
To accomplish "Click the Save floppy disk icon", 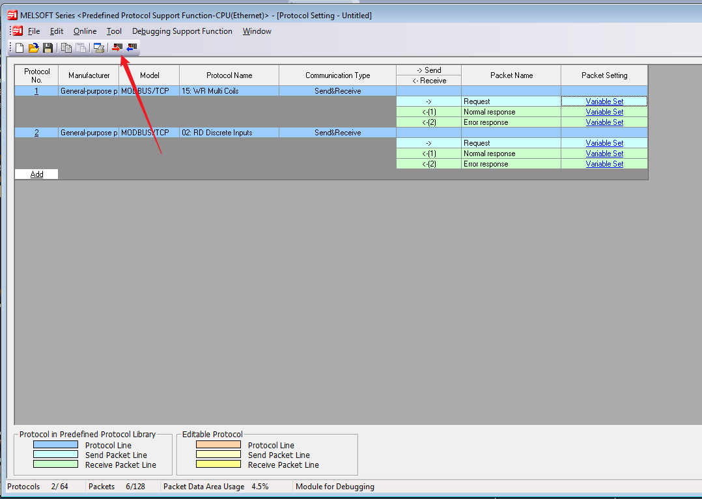I will pyautogui.click(x=48, y=47).
